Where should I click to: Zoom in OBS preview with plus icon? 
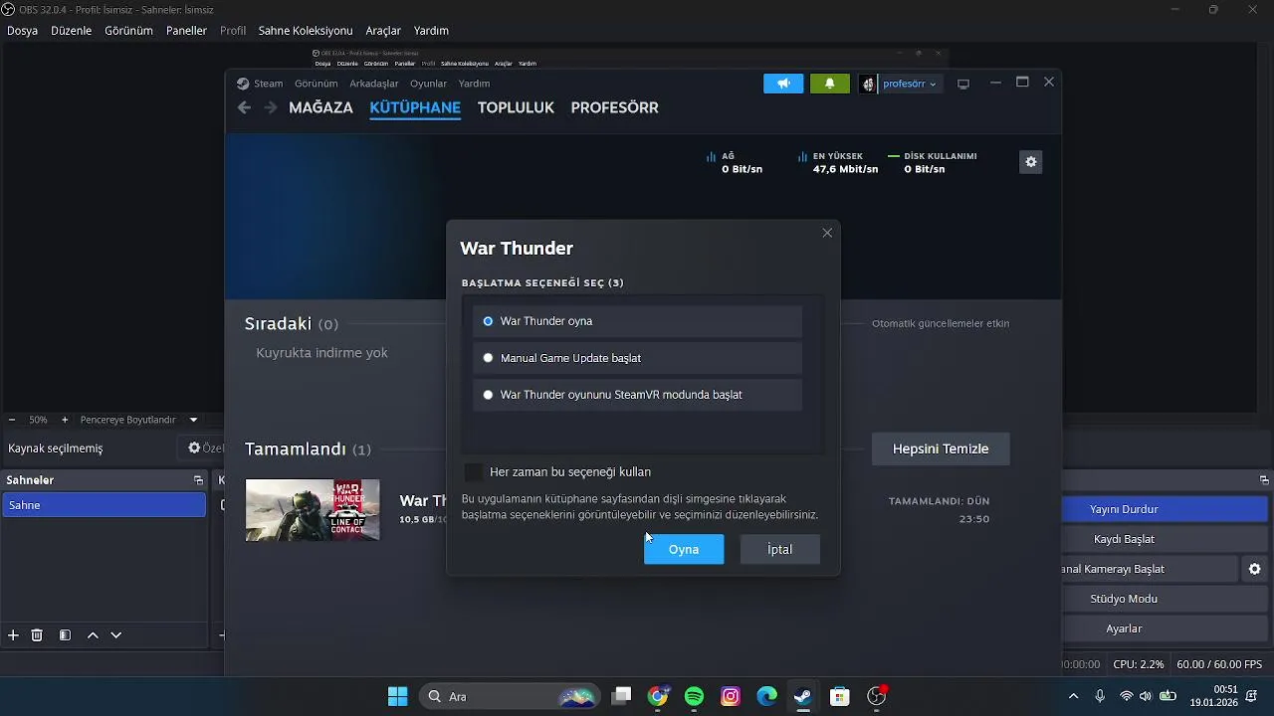coord(65,420)
